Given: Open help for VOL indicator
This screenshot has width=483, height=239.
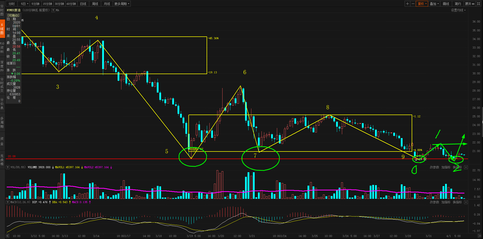Looking at the screenshot, I should [x=8, y=167].
